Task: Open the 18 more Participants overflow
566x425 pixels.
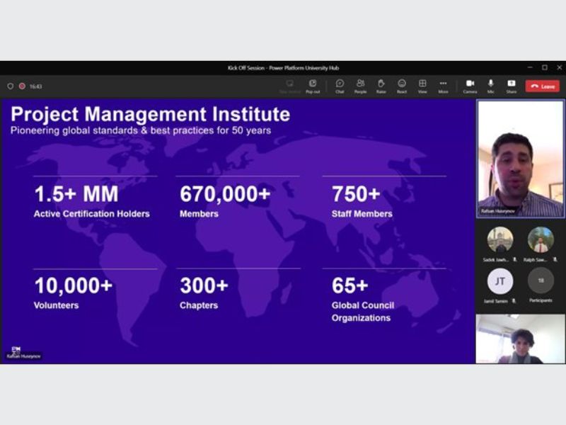Action: tap(541, 280)
